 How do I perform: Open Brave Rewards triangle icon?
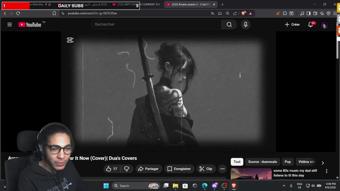click(x=250, y=13)
